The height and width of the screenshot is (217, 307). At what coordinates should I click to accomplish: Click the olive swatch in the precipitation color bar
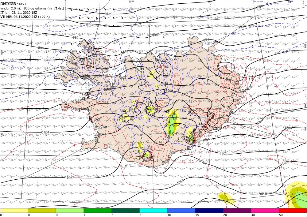(42, 210)
